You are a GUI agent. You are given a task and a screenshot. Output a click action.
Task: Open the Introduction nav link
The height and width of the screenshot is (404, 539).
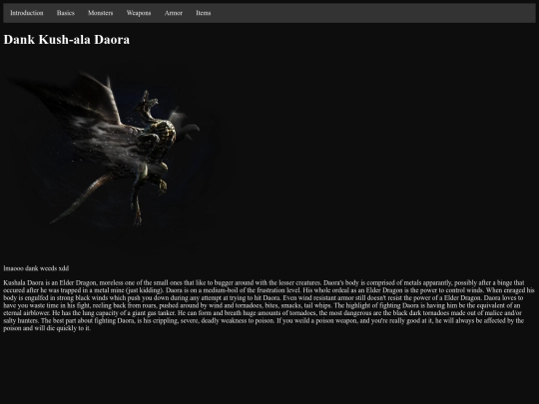[x=27, y=13]
